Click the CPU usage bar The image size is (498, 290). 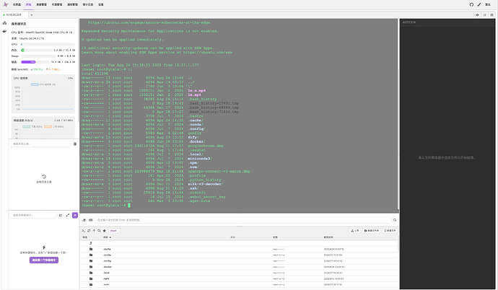tap(48, 45)
